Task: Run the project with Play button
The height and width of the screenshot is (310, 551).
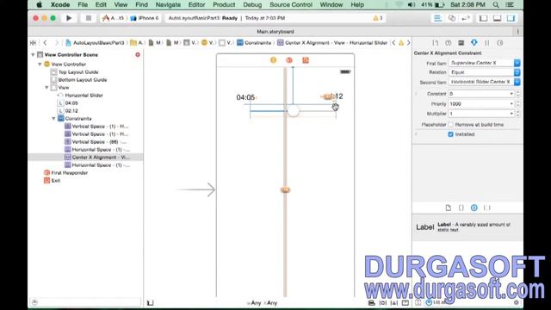Action: click(69, 18)
